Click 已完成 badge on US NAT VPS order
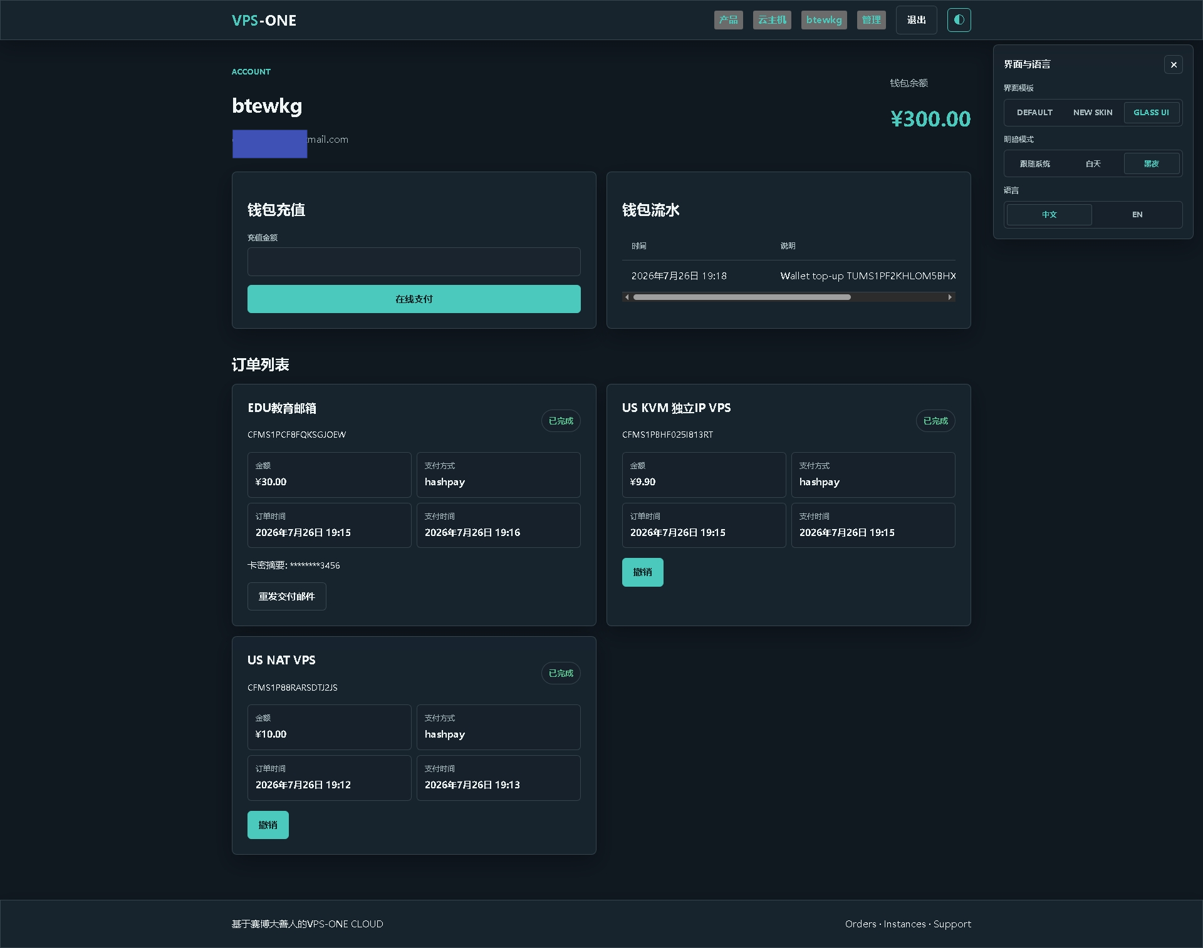Image resolution: width=1203 pixels, height=948 pixels. pos(561,673)
